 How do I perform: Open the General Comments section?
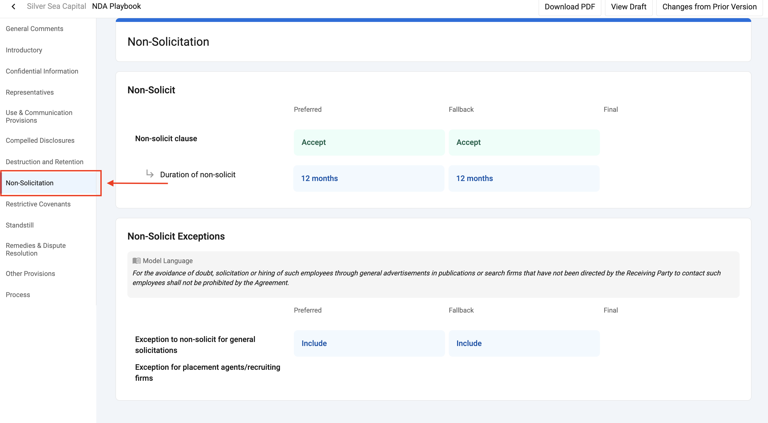tap(35, 29)
